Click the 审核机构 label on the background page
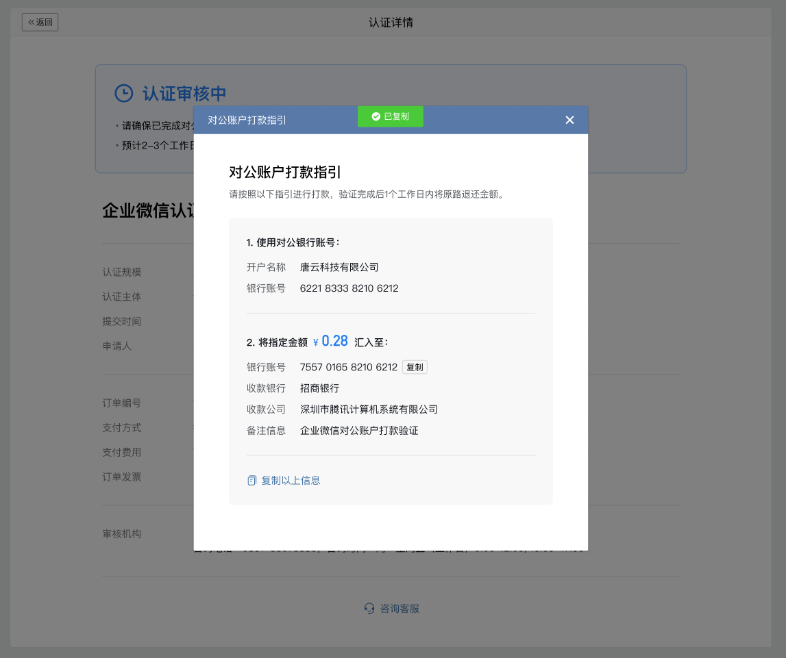This screenshot has height=658, width=786. coord(122,534)
